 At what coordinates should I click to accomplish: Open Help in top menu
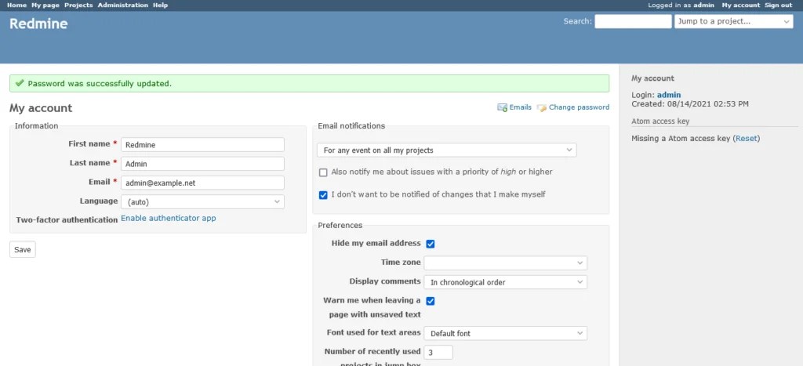click(x=160, y=5)
